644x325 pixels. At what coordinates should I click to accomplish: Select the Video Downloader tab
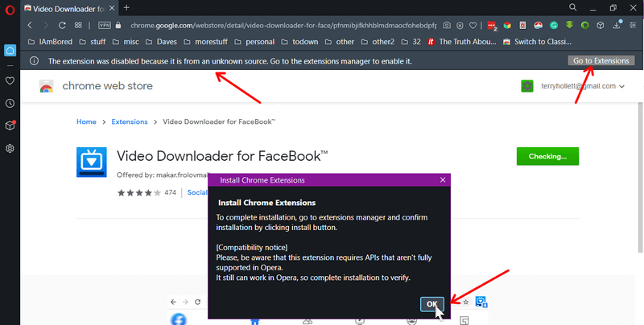(70, 8)
